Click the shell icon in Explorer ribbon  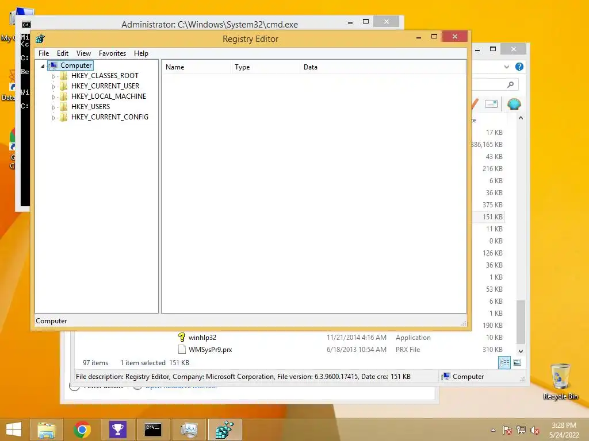[514, 104]
